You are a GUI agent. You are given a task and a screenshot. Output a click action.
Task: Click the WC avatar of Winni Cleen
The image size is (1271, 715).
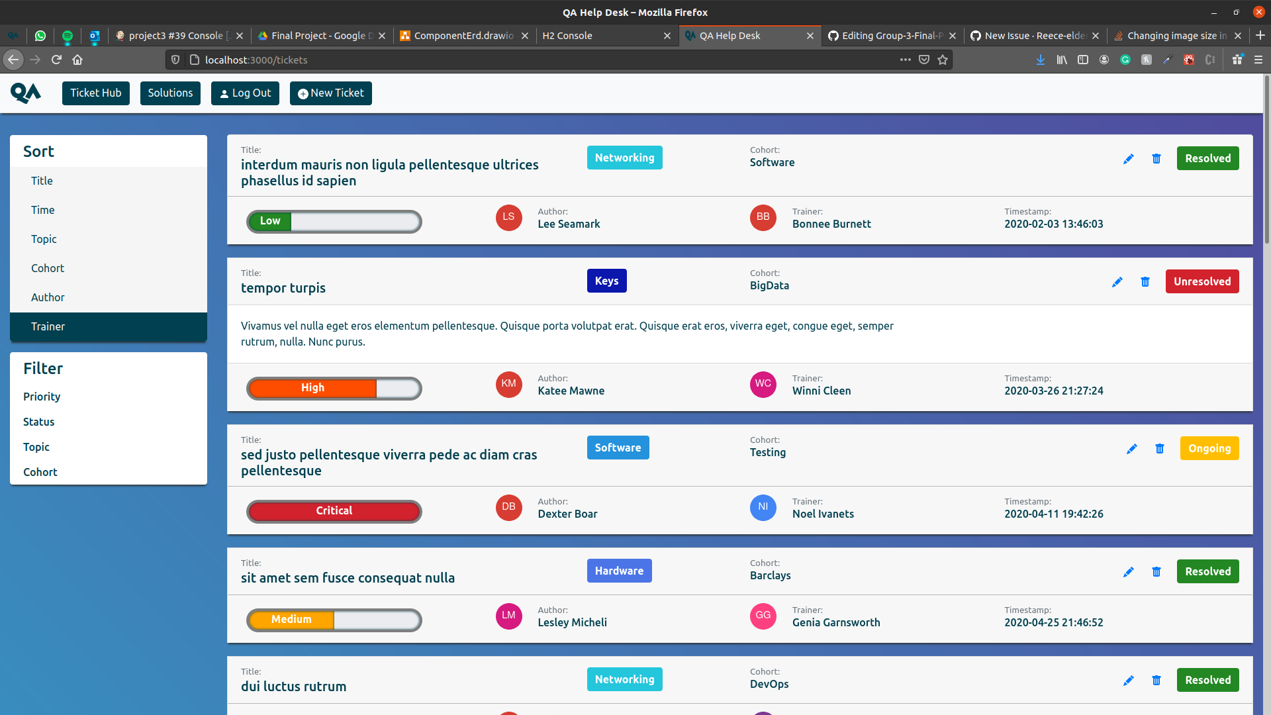(x=763, y=384)
